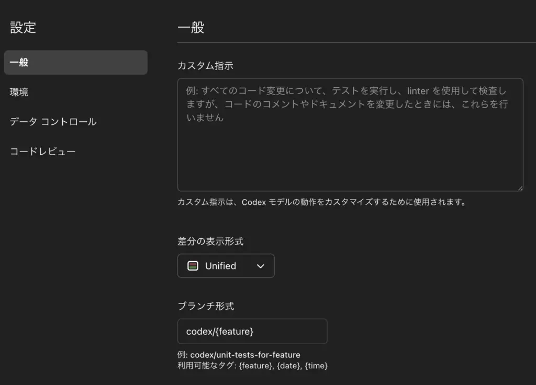The width and height of the screenshot is (536, 385).
Task: Click the ブランチ形式 input with codex/{feature}
Action: click(252, 332)
